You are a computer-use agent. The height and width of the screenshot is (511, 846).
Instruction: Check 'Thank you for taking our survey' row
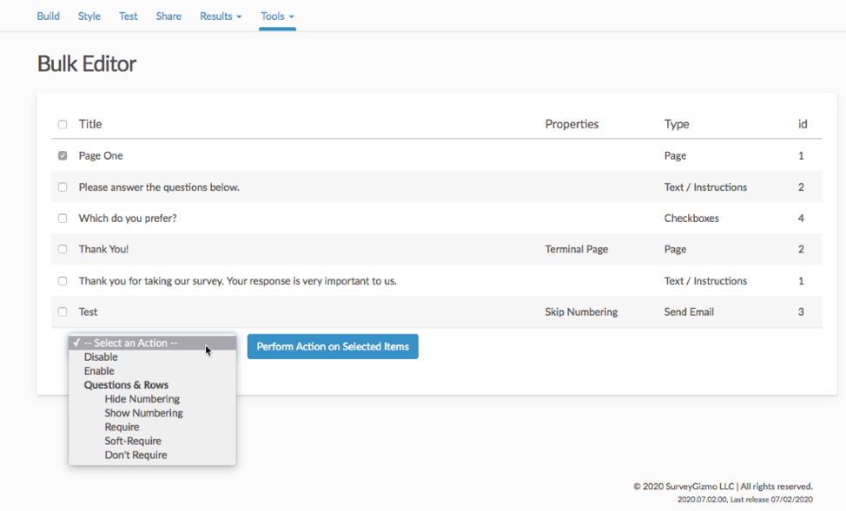63,281
